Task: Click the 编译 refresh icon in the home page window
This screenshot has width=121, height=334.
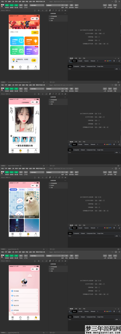Action: pos(62,5)
